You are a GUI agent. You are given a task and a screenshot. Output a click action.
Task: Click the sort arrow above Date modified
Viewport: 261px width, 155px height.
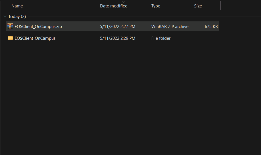(x=123, y=2)
